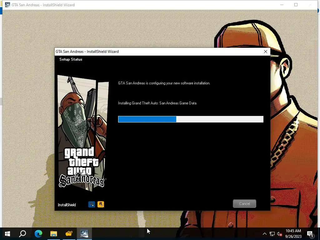Click the installation progress bar
This screenshot has width=320, height=240.
click(191, 119)
